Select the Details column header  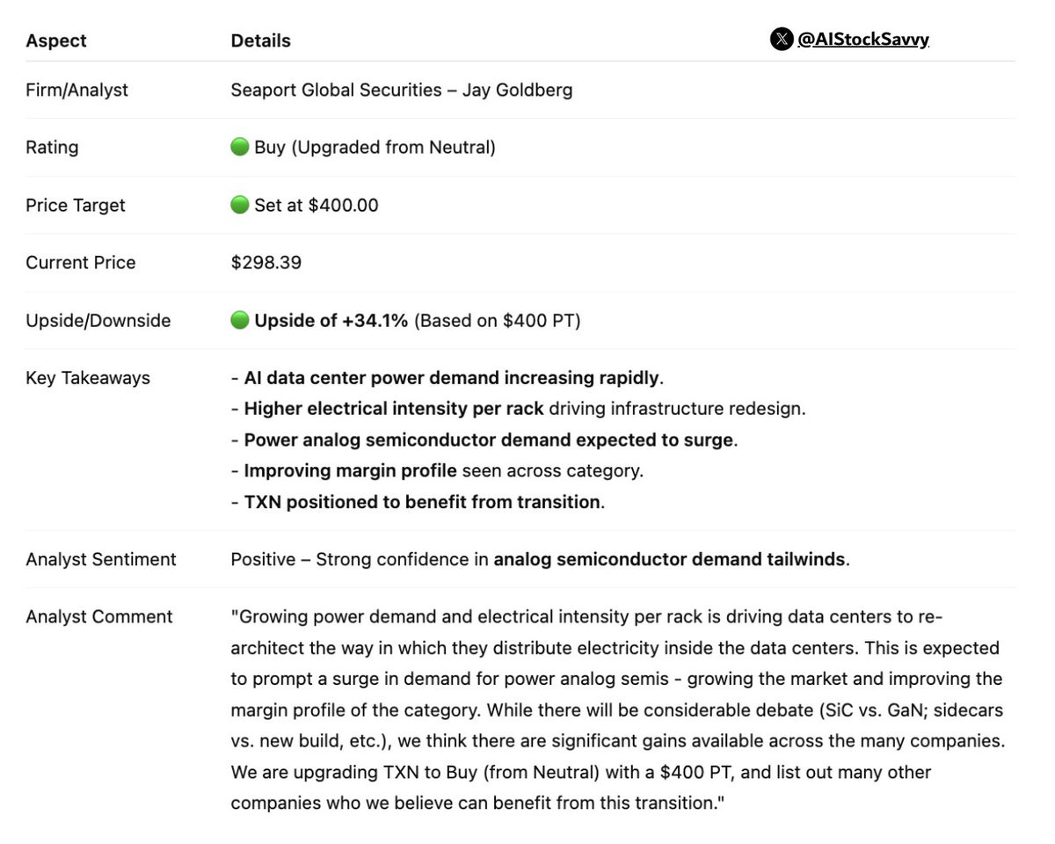tap(260, 40)
